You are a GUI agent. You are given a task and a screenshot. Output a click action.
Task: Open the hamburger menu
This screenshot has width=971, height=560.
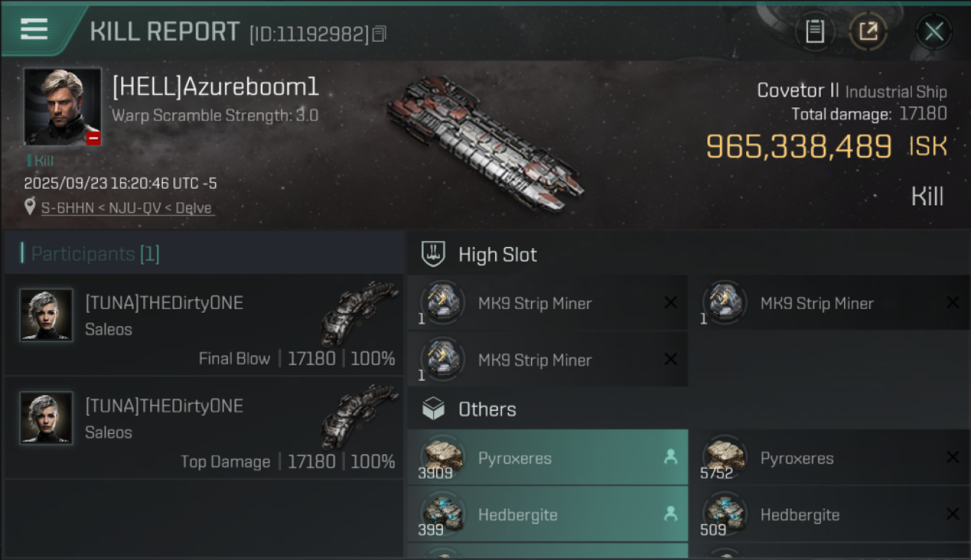point(34,29)
